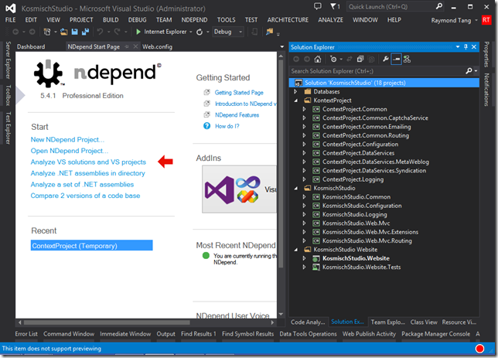The height and width of the screenshot is (358, 498).
Task: Open the Solution Explorer search options dropdown
Action: (476, 71)
